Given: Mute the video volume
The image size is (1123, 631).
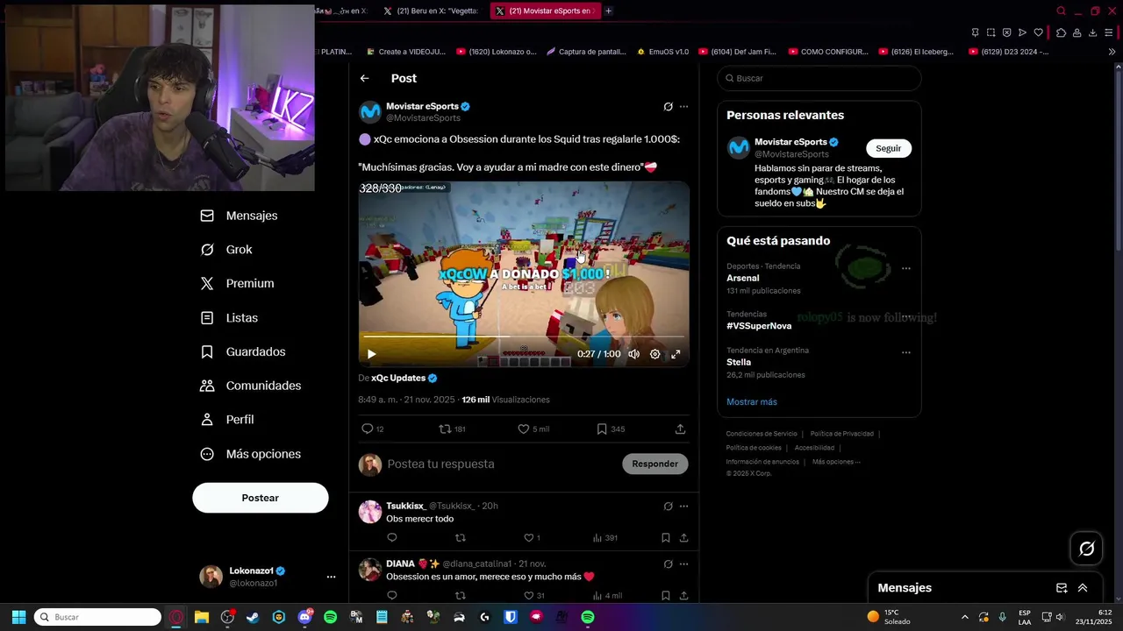Looking at the screenshot, I should (x=633, y=354).
